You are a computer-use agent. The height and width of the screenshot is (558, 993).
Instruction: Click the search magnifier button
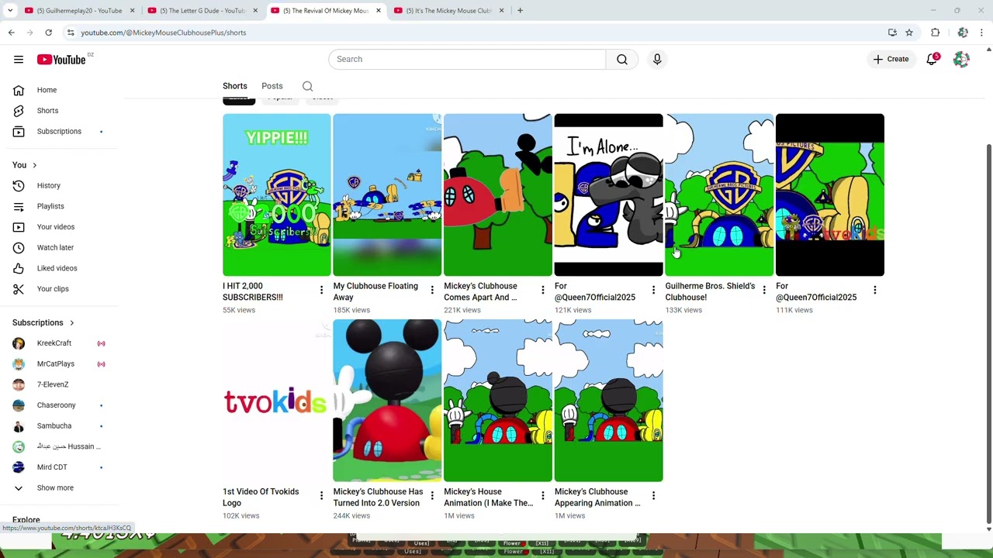622,60
